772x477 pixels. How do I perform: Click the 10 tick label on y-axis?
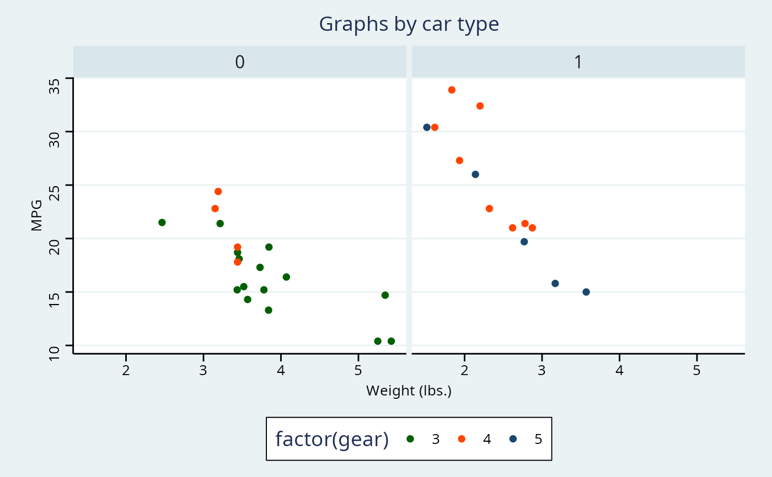click(x=54, y=353)
